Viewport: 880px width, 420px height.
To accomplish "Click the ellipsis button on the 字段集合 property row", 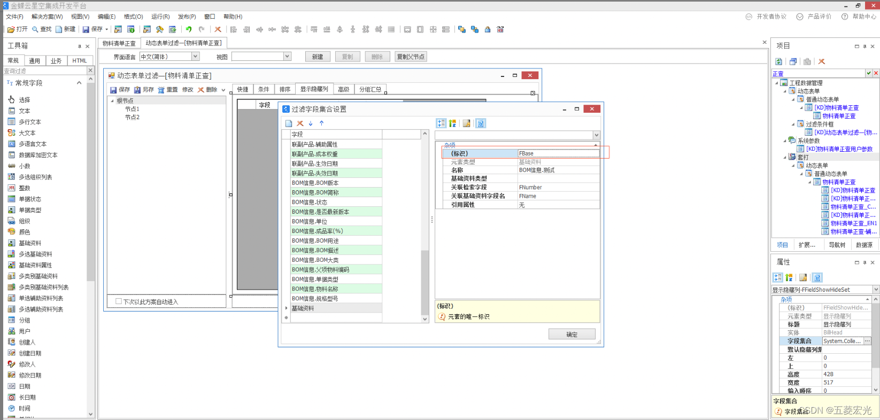I will click(x=867, y=341).
